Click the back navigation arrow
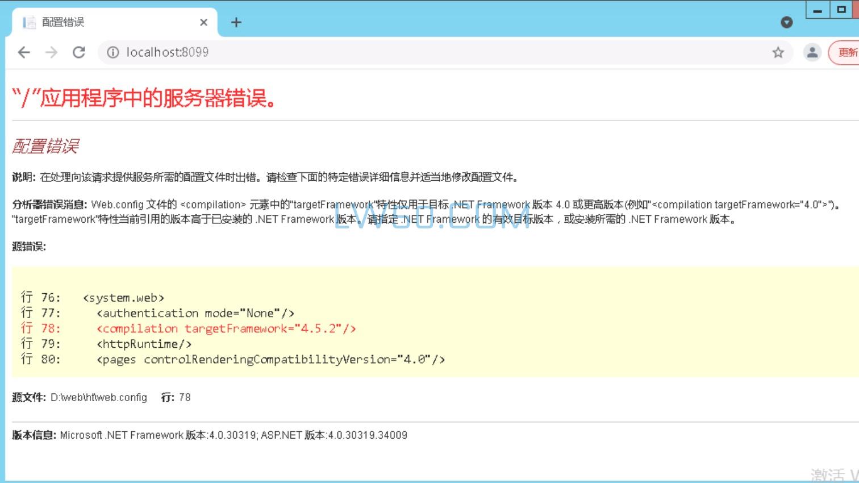The image size is (859, 483). tap(23, 52)
